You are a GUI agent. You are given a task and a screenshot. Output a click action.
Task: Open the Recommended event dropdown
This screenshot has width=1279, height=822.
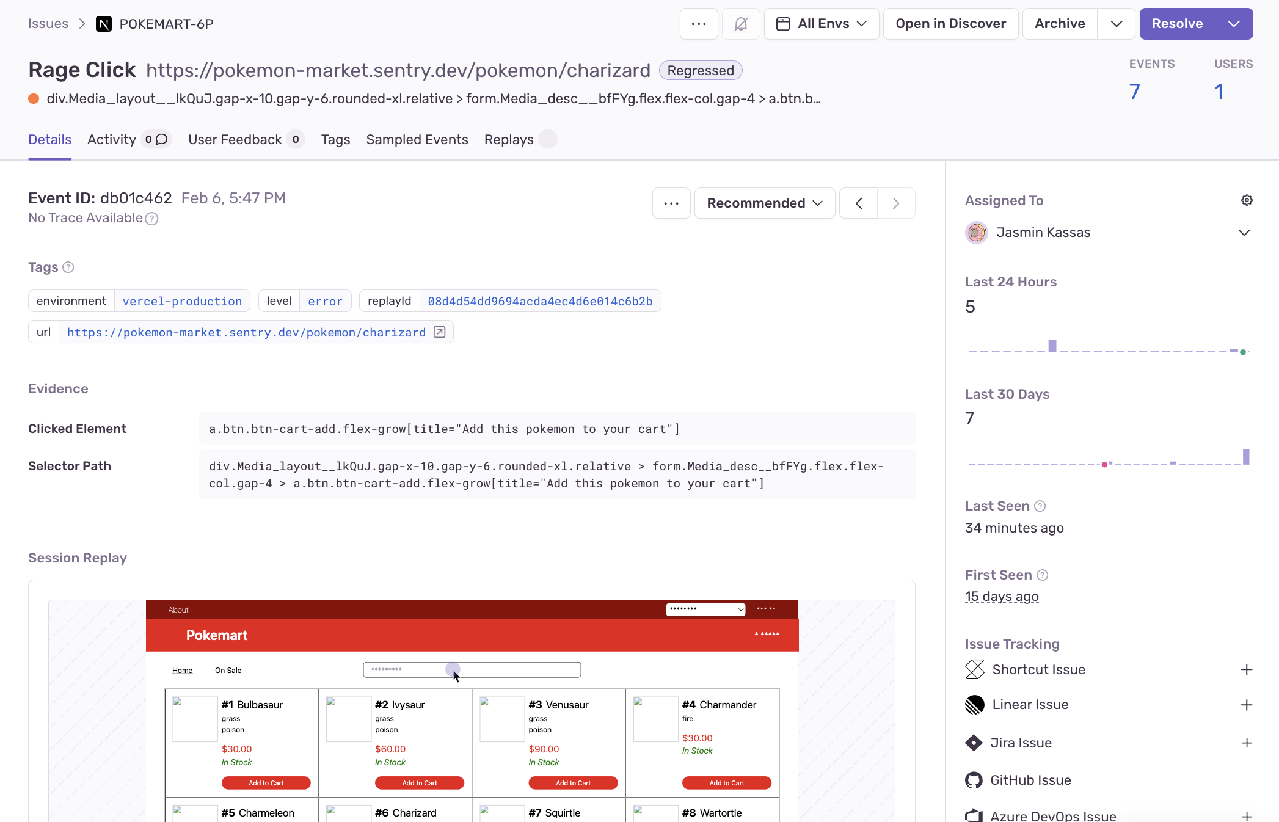coord(765,203)
